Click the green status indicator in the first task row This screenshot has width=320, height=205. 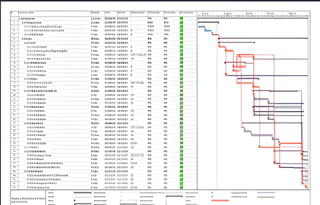click(x=181, y=19)
